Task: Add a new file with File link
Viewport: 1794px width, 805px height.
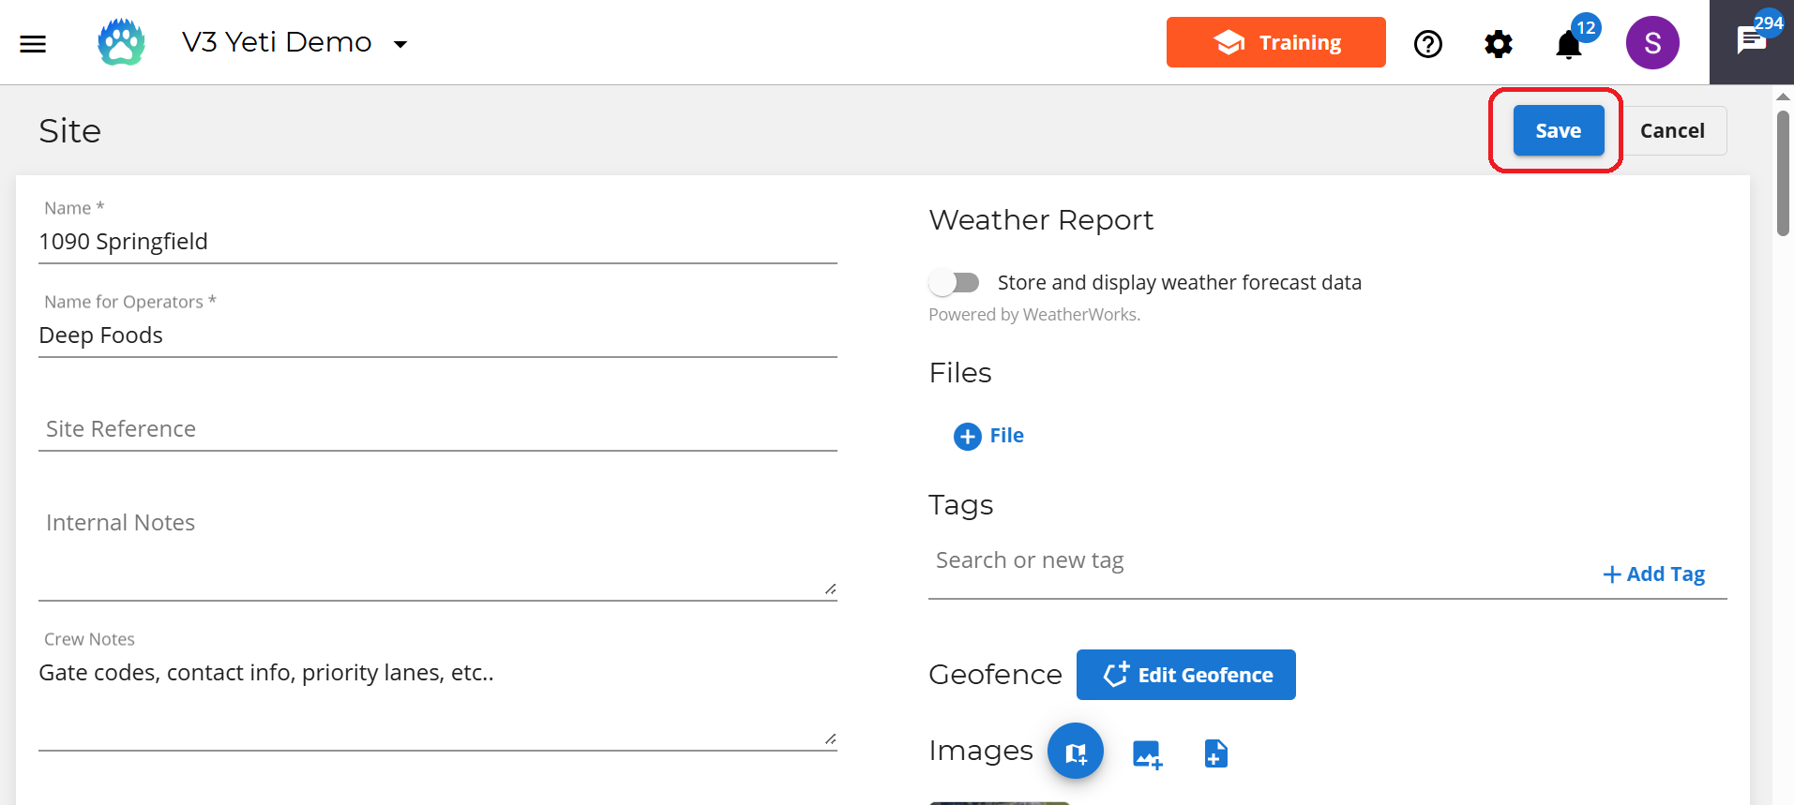Action: click(989, 436)
